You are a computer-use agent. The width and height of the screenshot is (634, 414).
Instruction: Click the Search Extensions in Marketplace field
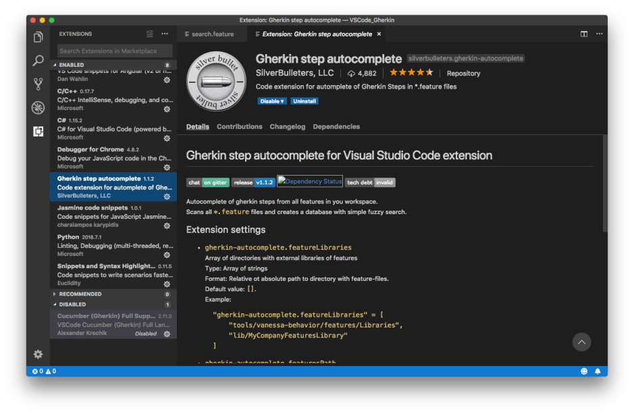pos(114,51)
